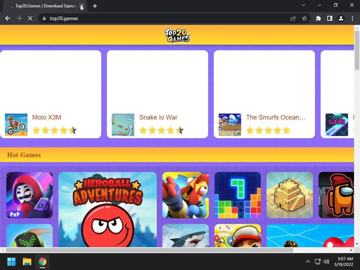This screenshot has height=270, width=360.
Task: Open the Windows Start menu
Action: pos(11,262)
